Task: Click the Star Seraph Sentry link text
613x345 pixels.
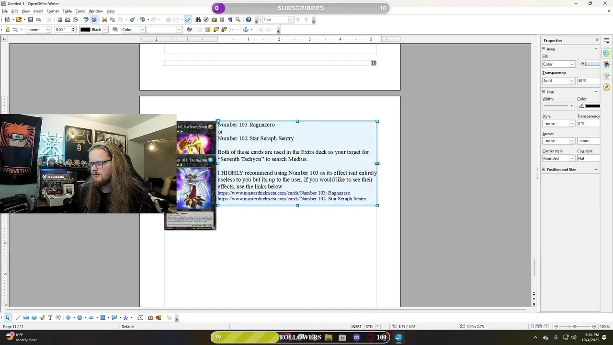Action: click(x=292, y=199)
